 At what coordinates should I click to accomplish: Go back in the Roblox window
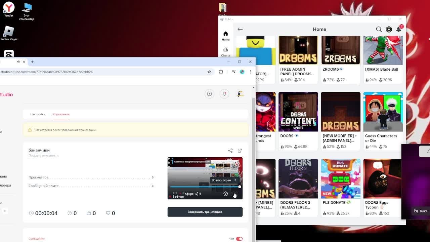[240, 29]
